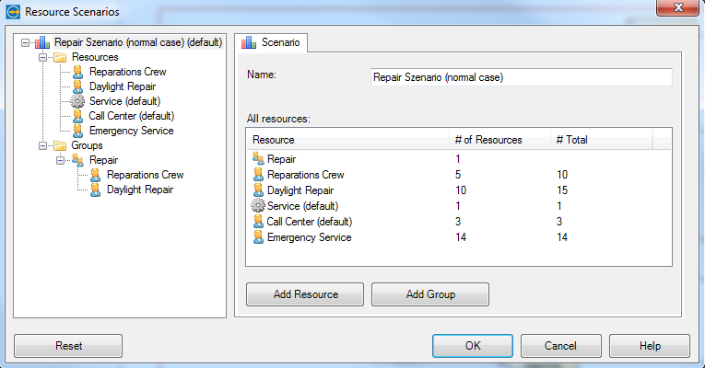Click the bar chart icon beside Repair Szenario tree root
Screen dimensions: 705x368
[42, 42]
